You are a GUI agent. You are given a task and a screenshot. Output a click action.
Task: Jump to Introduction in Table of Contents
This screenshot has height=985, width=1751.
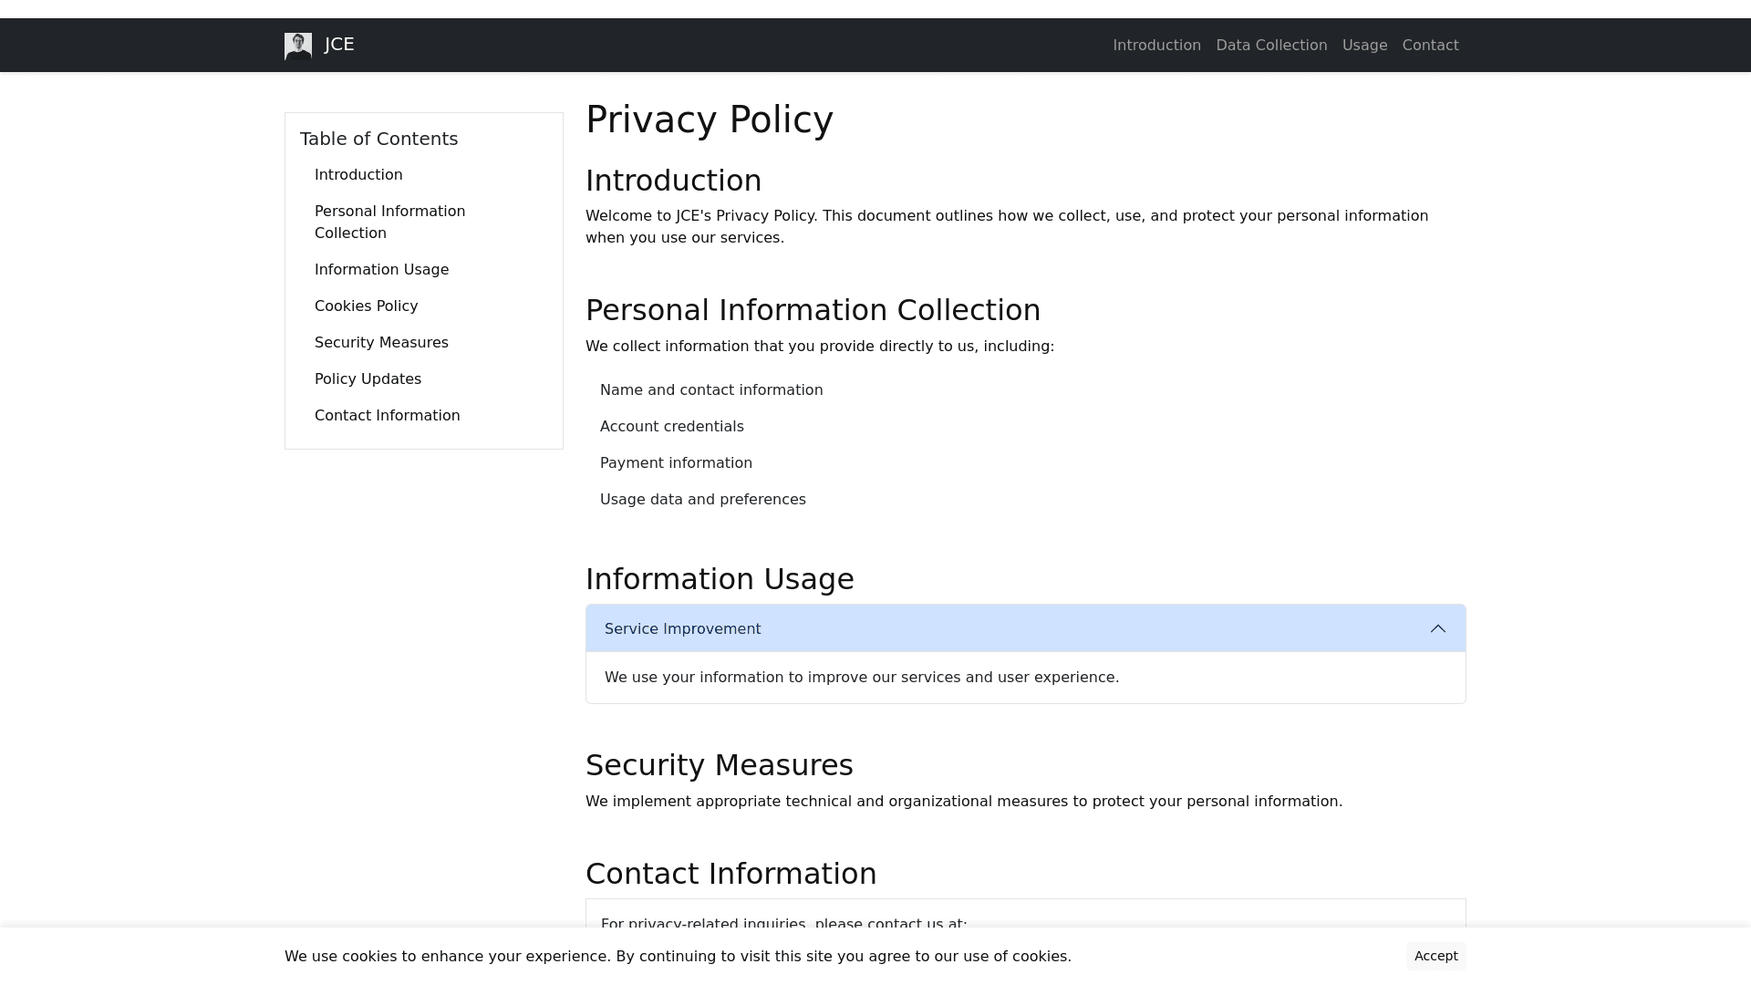point(358,175)
